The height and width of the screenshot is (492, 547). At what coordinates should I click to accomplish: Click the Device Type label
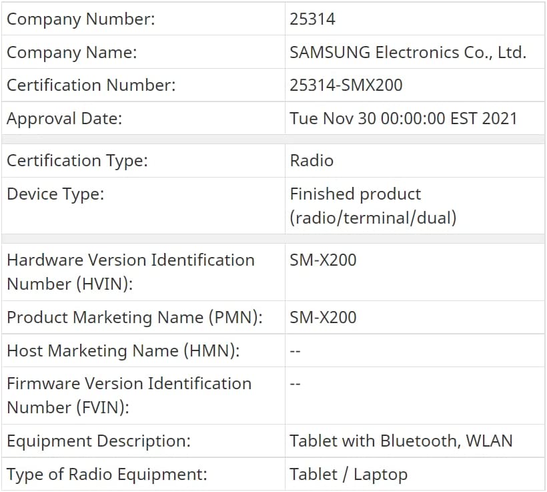click(55, 194)
